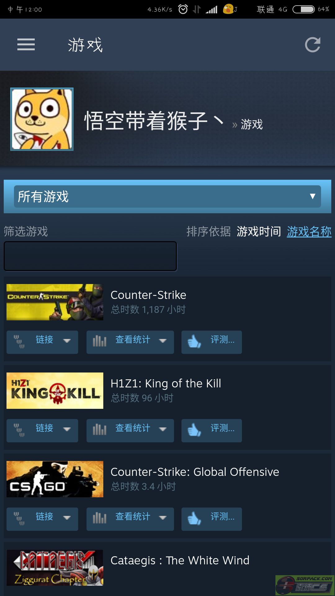
Task: Open the alarm clock status bar icon
Action: point(183,9)
